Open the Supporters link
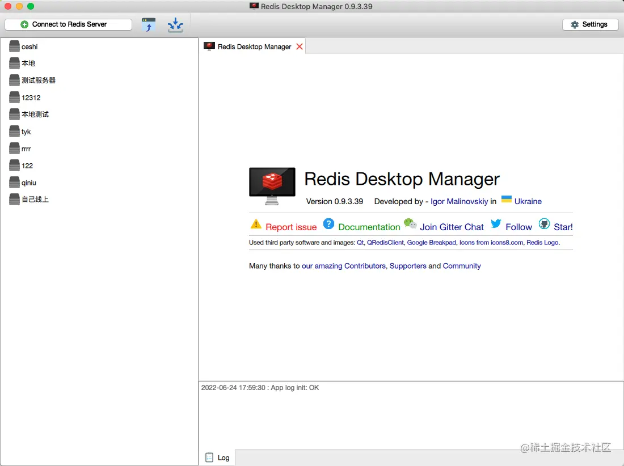624x466 pixels. point(407,266)
